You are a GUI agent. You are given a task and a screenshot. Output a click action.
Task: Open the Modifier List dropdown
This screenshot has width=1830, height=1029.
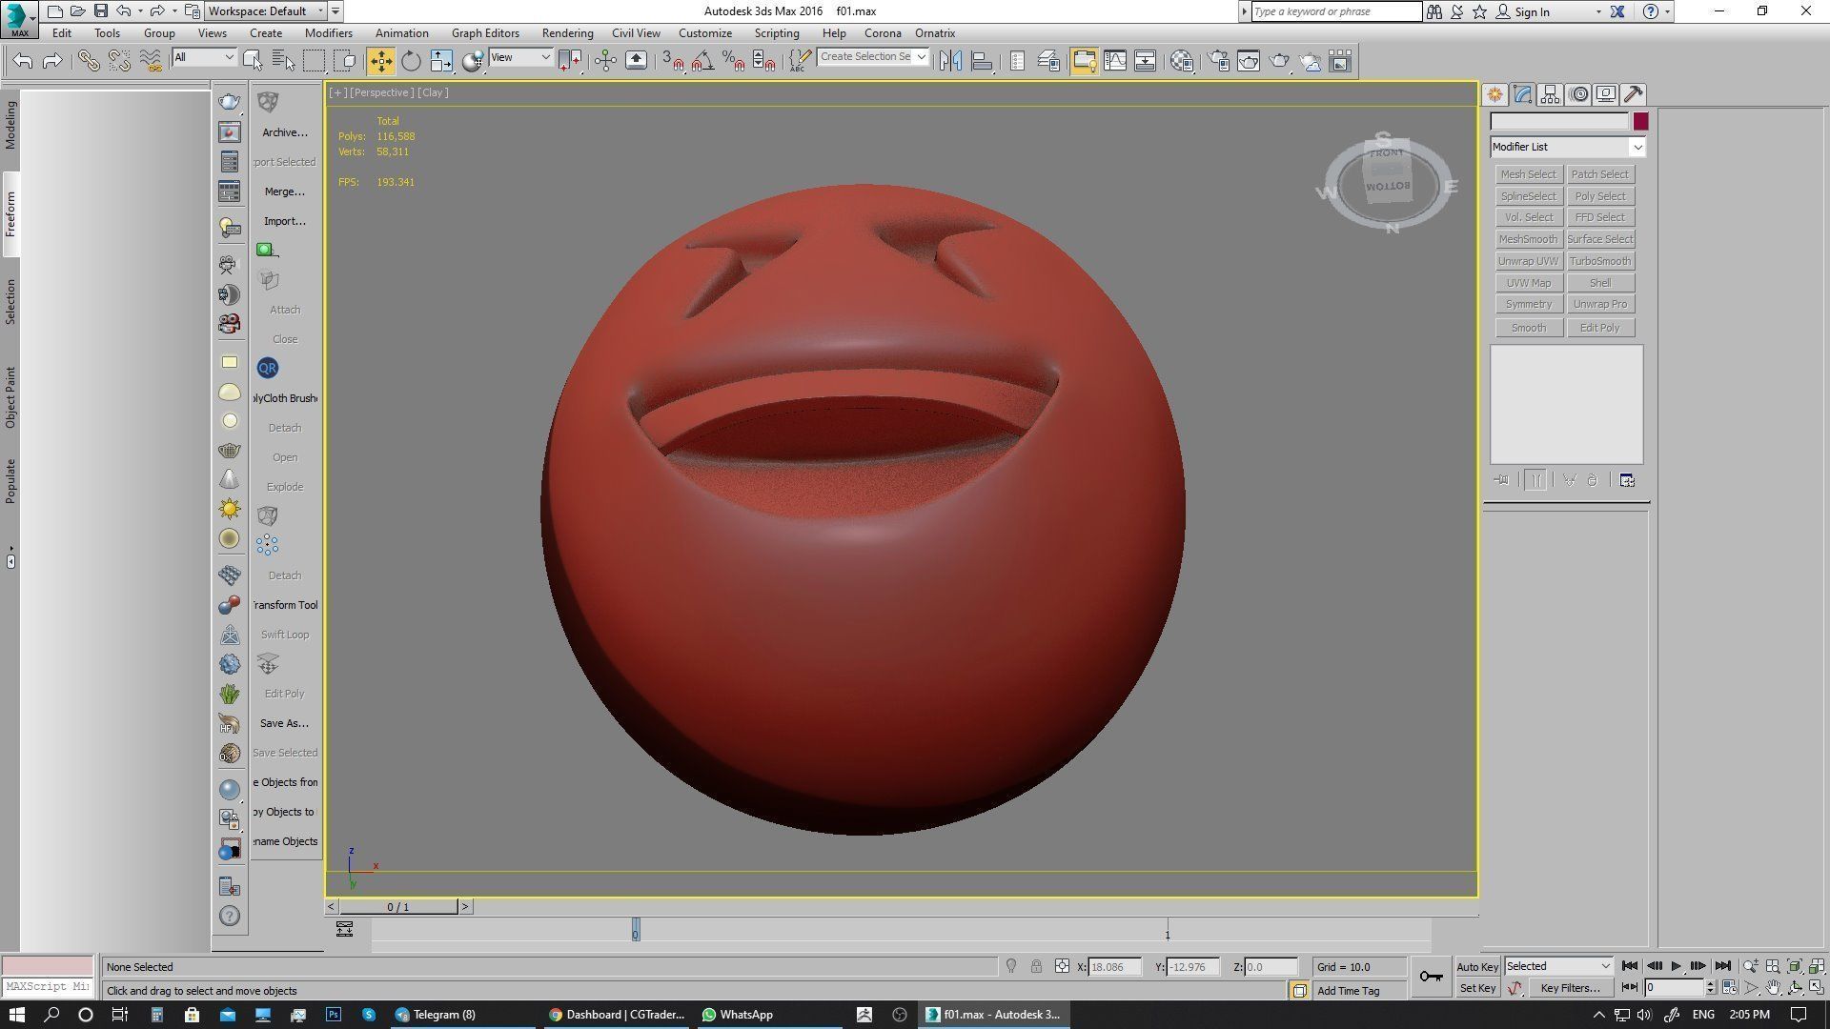point(1568,147)
